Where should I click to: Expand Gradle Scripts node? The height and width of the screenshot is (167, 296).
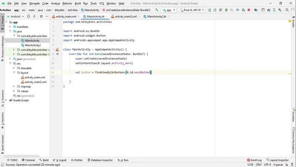pyautogui.click(x=6, y=100)
